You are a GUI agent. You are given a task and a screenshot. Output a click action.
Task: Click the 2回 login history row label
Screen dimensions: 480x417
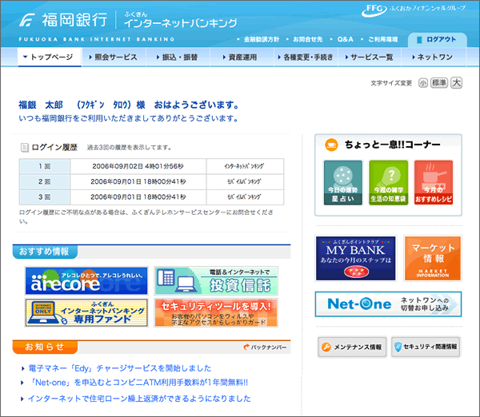pyautogui.click(x=45, y=181)
